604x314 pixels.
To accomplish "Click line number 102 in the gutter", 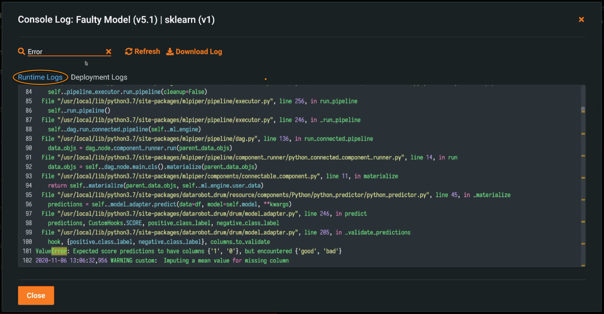I will pyautogui.click(x=27, y=261).
